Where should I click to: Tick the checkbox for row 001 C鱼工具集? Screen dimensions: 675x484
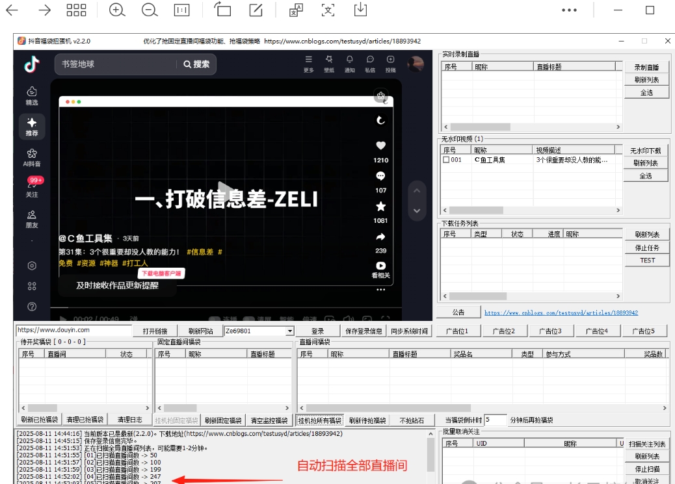(446, 160)
